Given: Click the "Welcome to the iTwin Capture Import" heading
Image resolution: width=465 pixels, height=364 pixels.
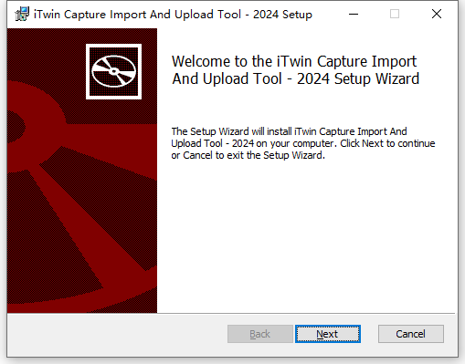Looking at the screenshot, I should pos(295,70).
